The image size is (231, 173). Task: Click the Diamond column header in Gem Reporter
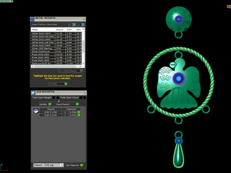tap(71, 109)
